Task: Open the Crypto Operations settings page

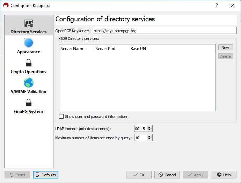Action: pyautogui.click(x=29, y=66)
